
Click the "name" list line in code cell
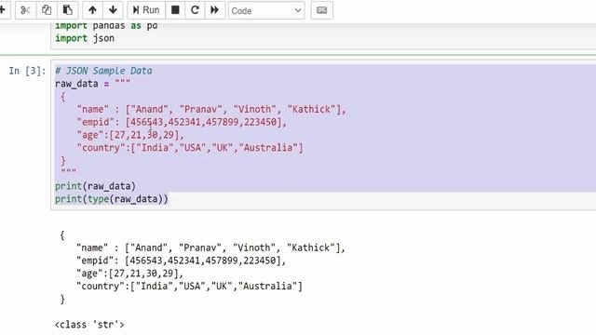211,110
